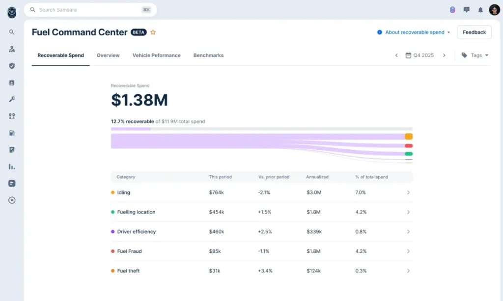Click the Idling category label
The height and width of the screenshot is (301, 503).
point(123,192)
